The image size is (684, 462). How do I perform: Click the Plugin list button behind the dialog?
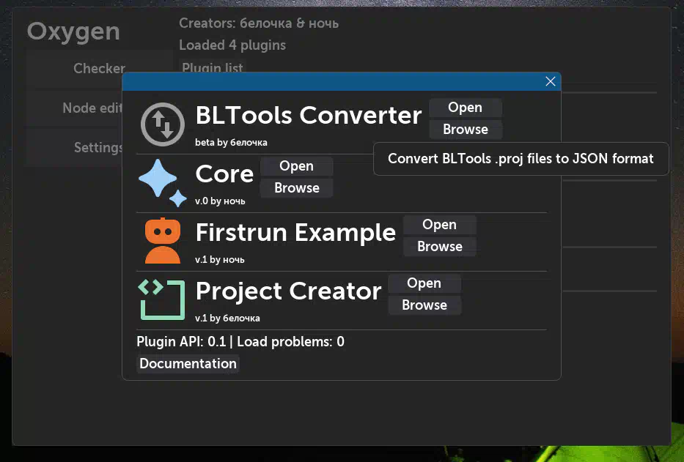[x=213, y=67]
